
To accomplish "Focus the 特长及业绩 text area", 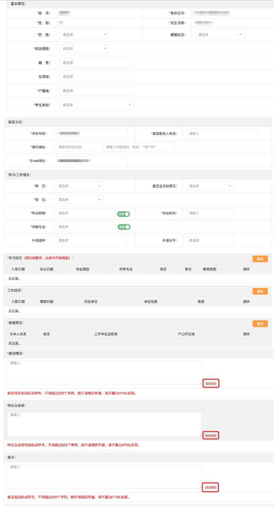I will [x=104, y=424].
